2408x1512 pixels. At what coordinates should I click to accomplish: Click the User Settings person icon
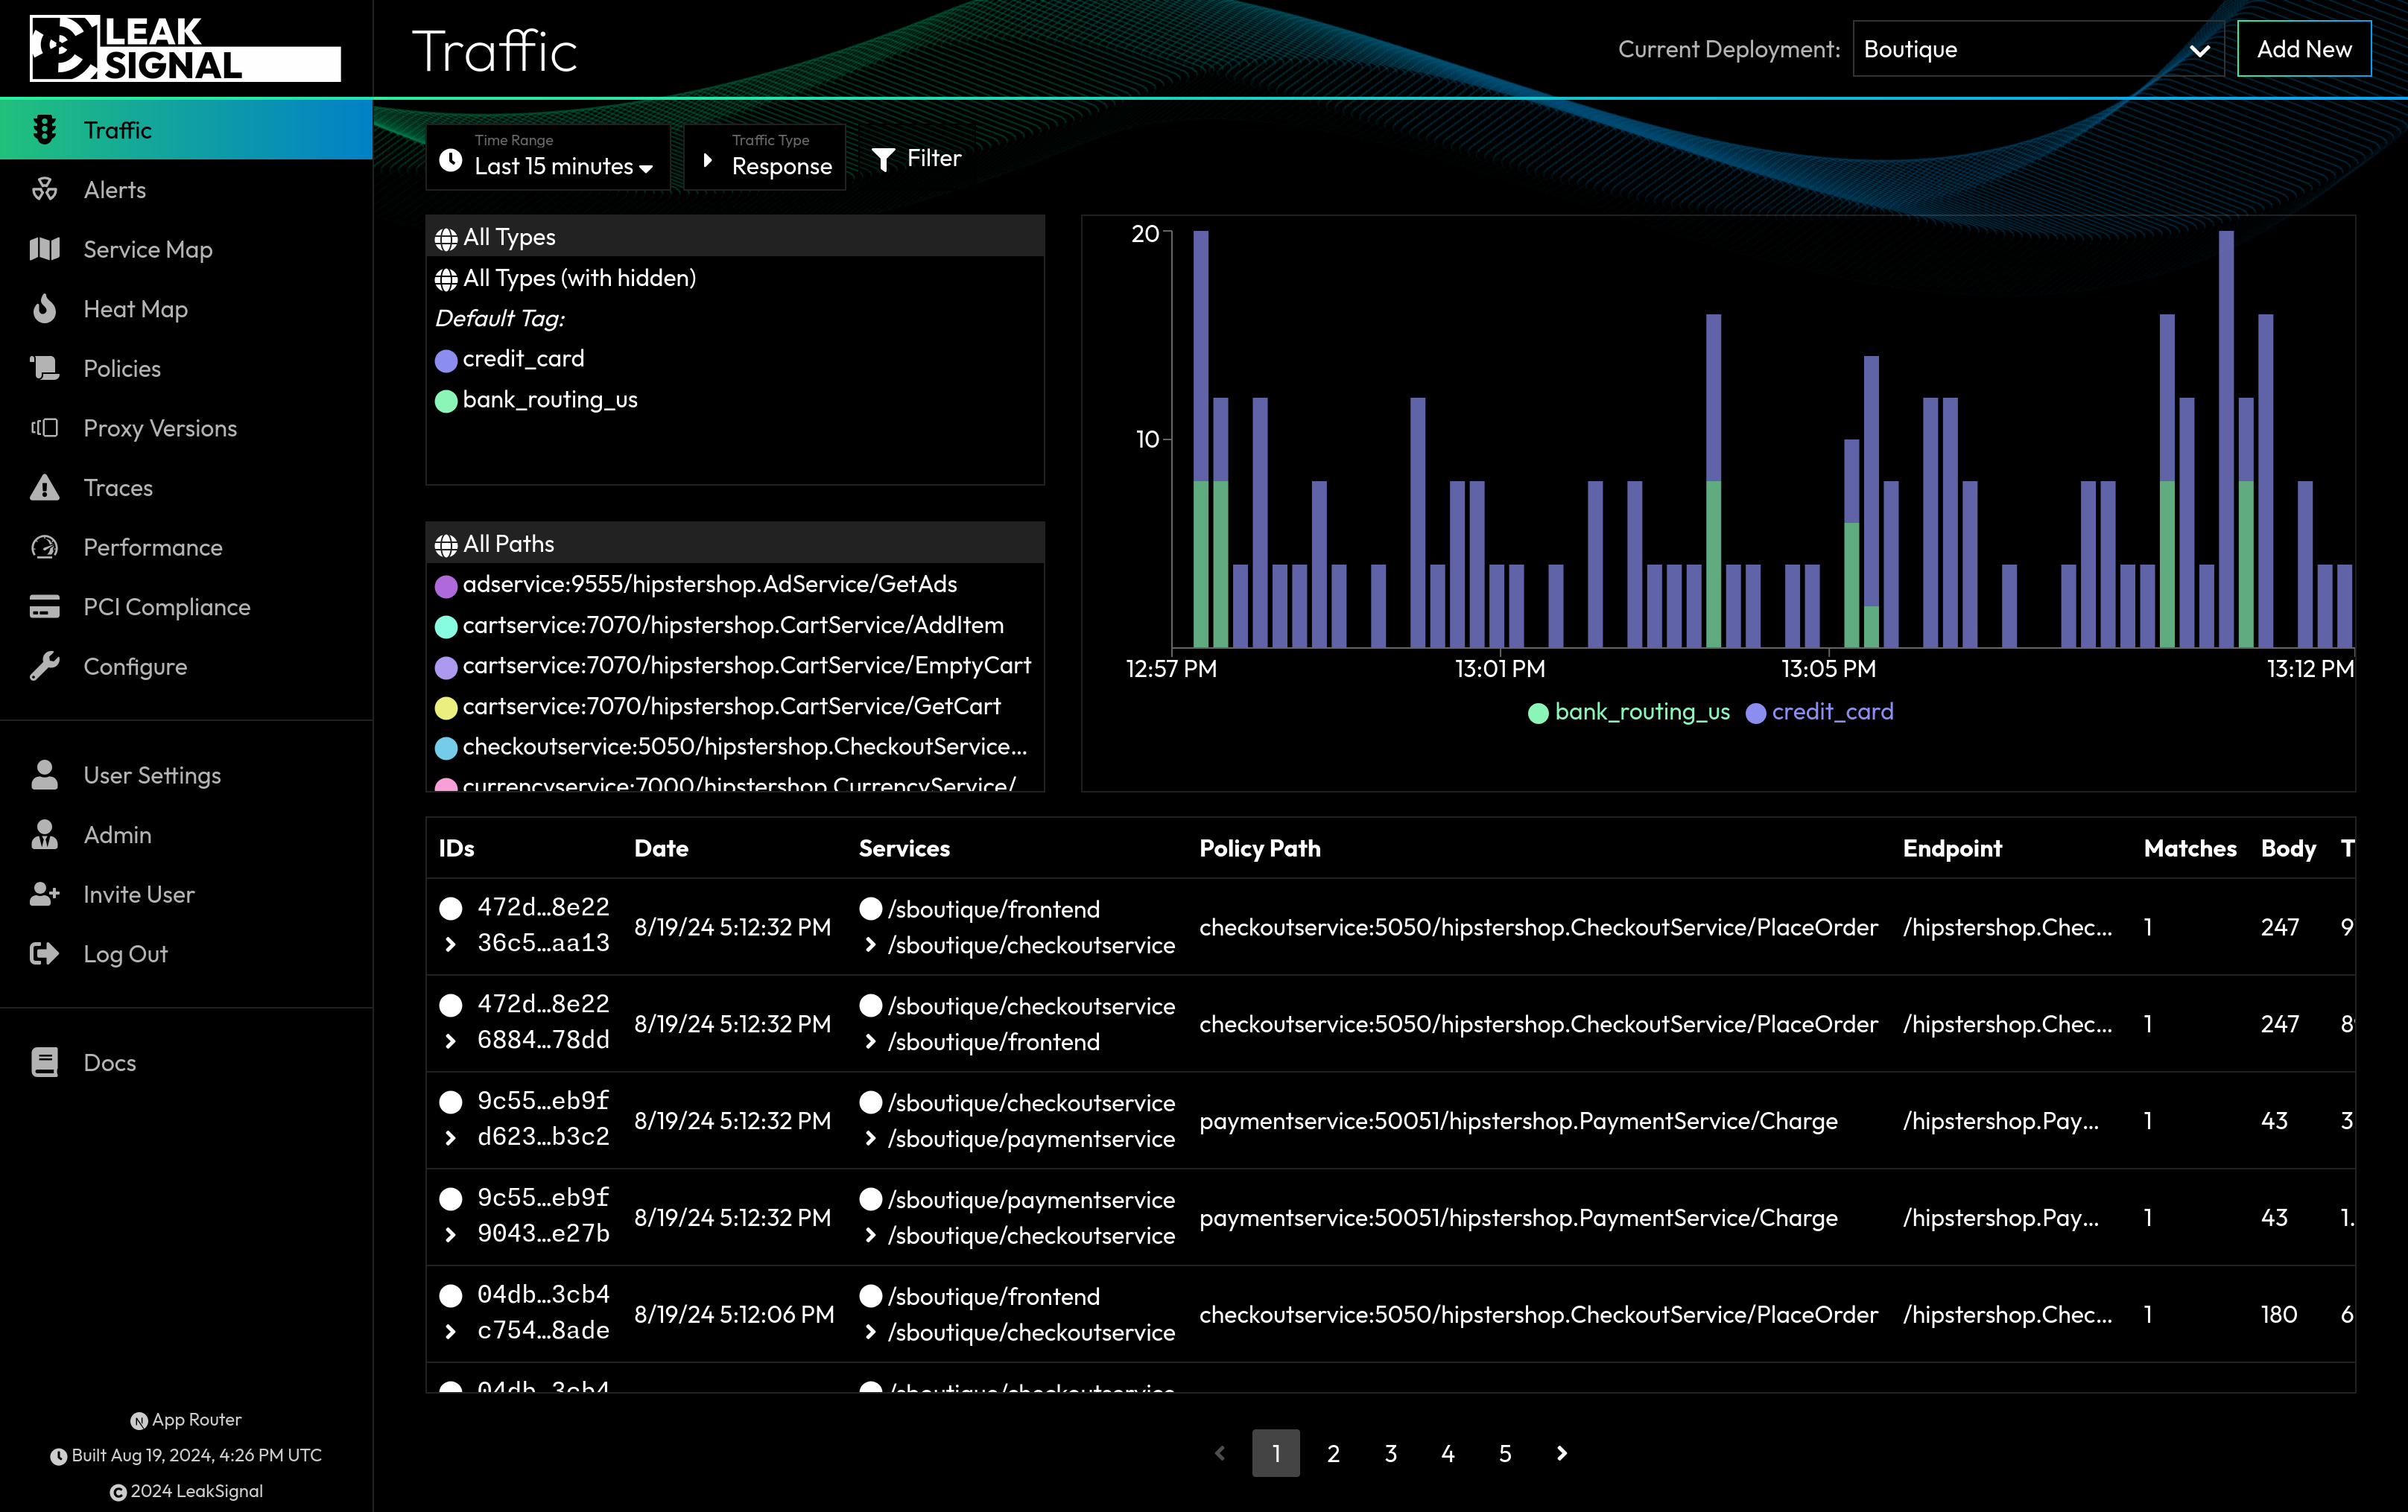coord(44,775)
